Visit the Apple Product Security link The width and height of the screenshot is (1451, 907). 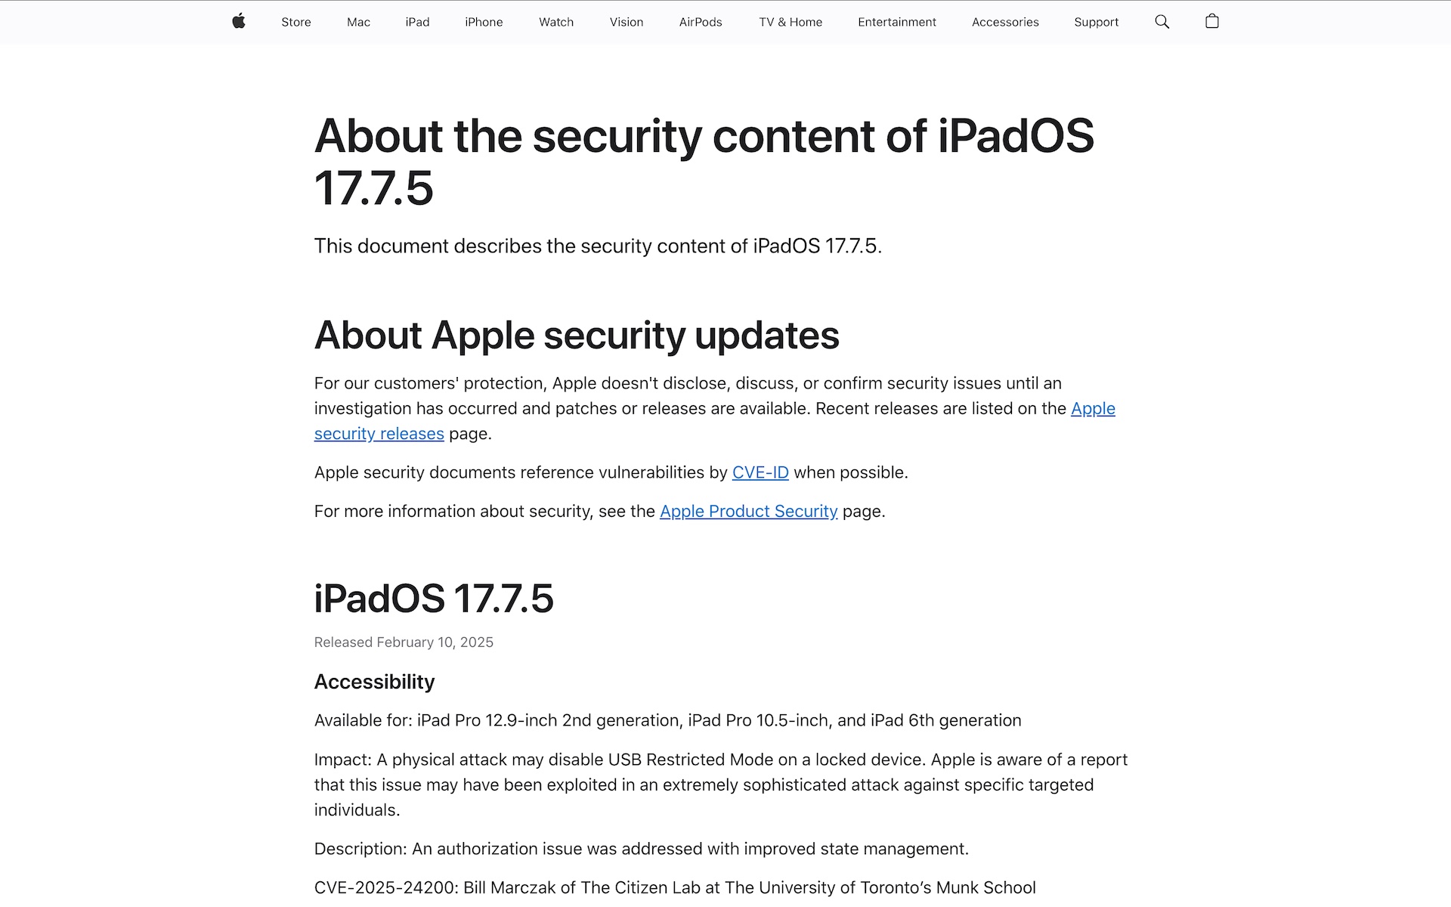click(x=748, y=512)
